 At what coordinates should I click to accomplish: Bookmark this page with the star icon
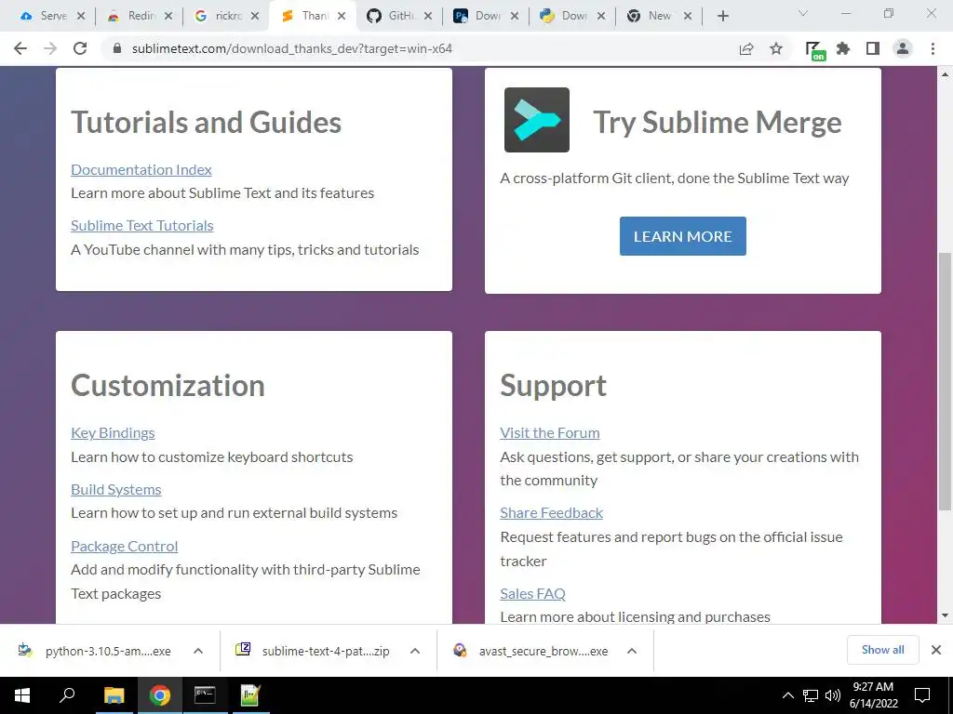[776, 48]
